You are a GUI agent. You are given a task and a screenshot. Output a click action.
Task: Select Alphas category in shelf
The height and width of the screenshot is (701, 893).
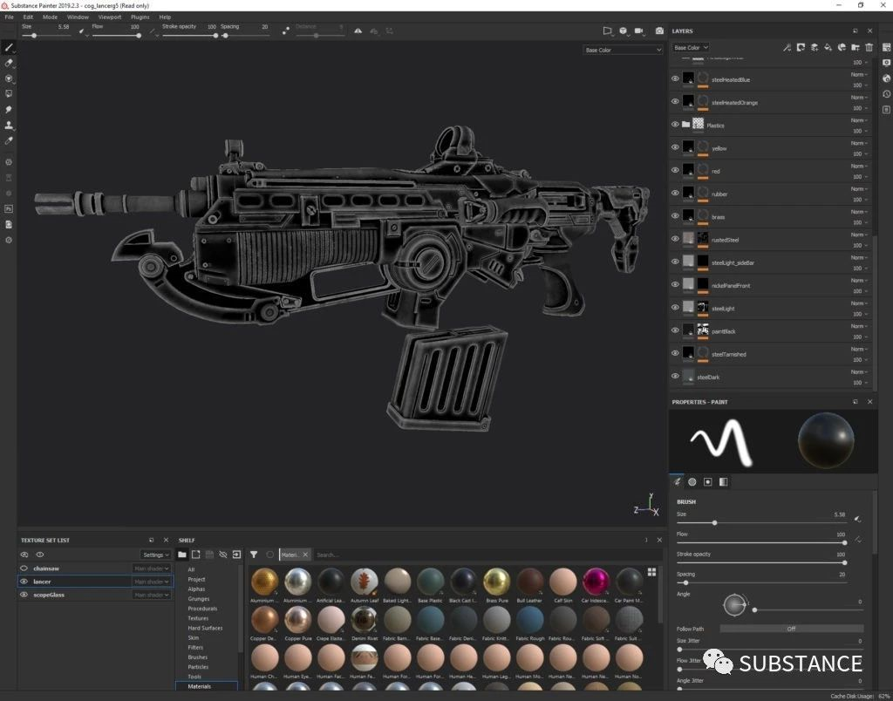pyautogui.click(x=196, y=589)
